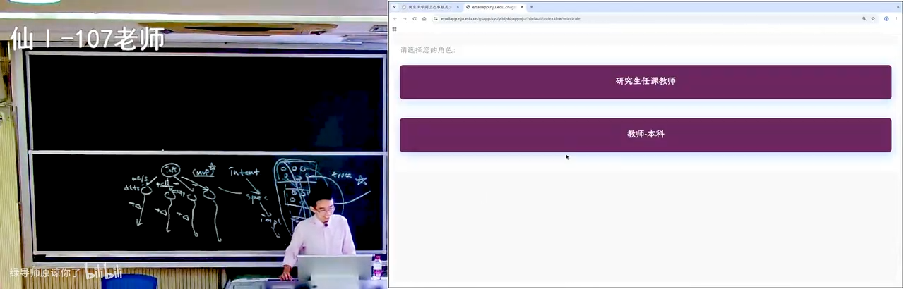This screenshot has width=904, height=289.
Task: Go forward in browser history
Action: pyautogui.click(x=405, y=19)
